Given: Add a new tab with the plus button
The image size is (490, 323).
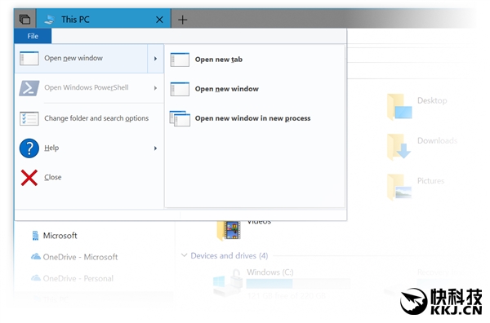Looking at the screenshot, I should tap(182, 20).
